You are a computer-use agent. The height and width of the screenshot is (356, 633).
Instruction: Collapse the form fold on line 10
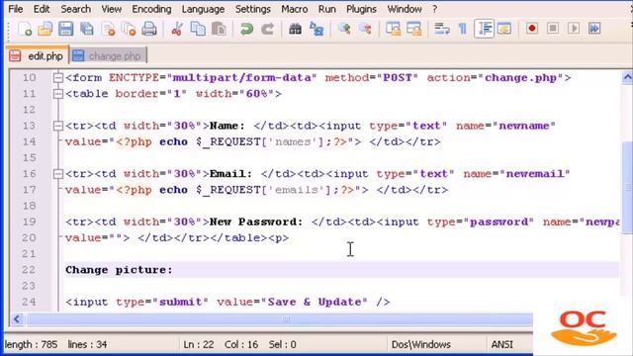[x=58, y=77]
